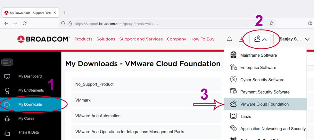The height and width of the screenshot is (140, 314).
Task: Open a new tab with plus button
Action: pos(64,13)
